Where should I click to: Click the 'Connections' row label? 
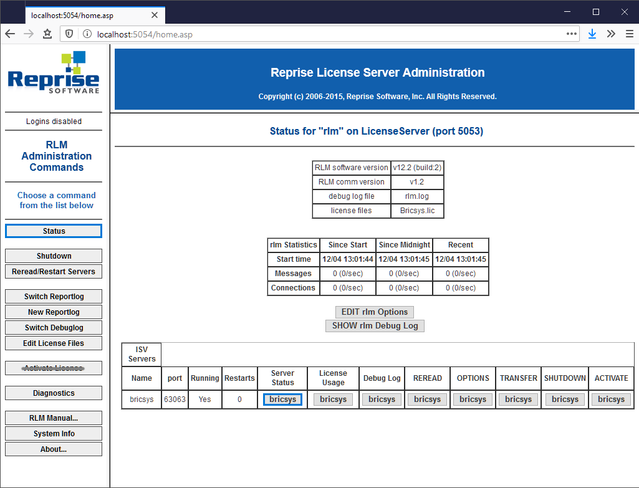pos(293,287)
